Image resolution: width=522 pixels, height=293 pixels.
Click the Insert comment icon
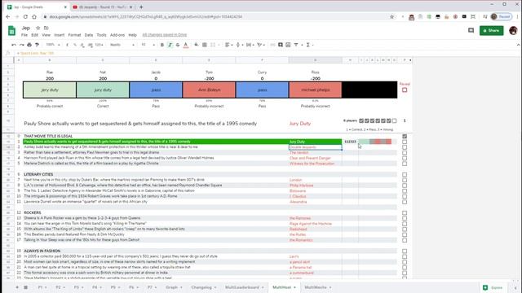[x=281, y=45]
